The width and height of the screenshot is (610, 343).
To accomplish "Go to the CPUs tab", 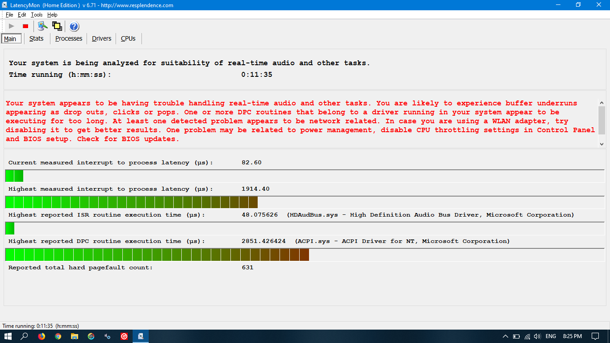I will click(128, 38).
